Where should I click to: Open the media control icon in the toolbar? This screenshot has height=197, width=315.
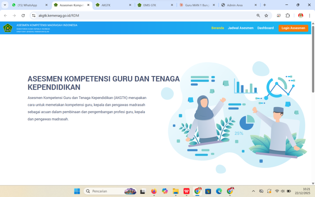point(279,15)
